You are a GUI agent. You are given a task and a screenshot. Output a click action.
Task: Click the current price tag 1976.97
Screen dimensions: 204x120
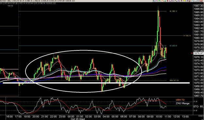click(x=198, y=53)
